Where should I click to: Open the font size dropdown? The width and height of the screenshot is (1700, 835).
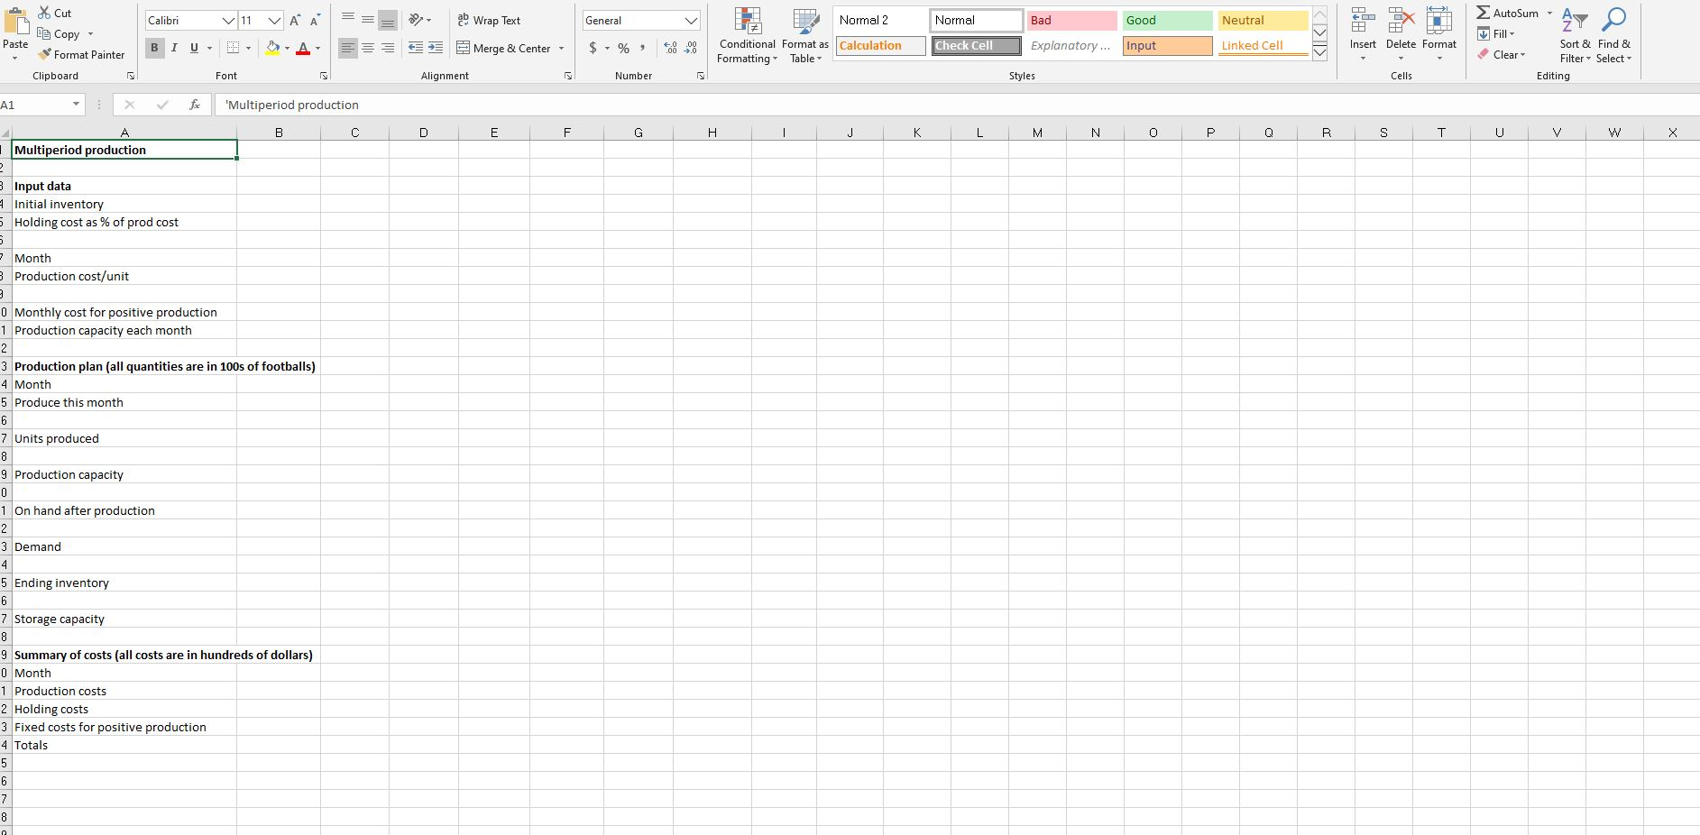pos(274,20)
